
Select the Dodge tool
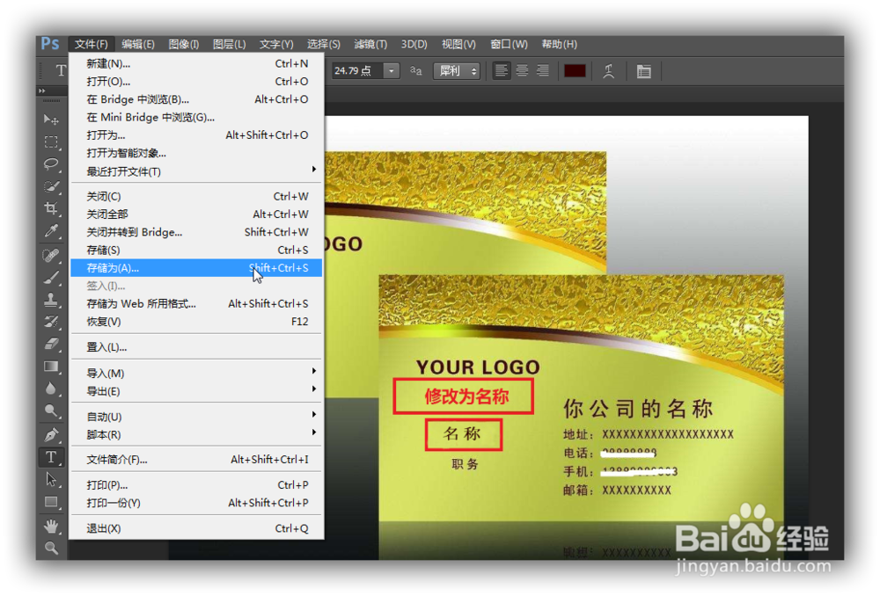tap(51, 411)
